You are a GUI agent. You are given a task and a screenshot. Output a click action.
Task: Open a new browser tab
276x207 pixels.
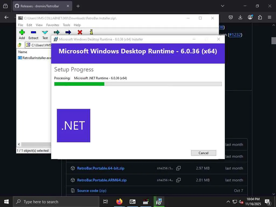pos(78,6)
